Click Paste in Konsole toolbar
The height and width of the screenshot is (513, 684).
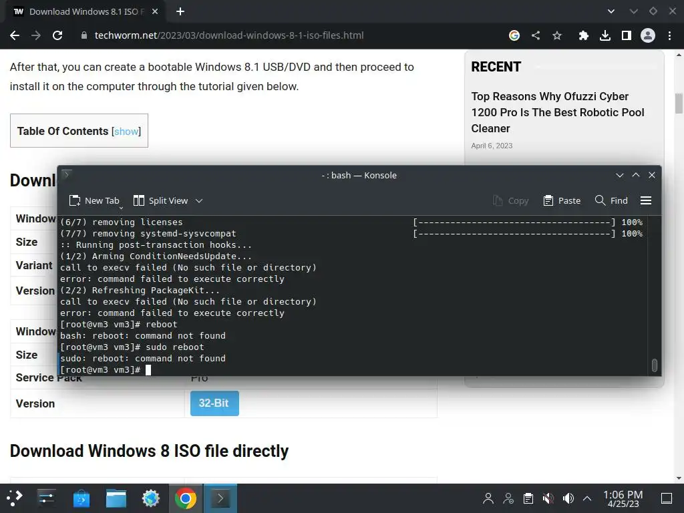[562, 200]
